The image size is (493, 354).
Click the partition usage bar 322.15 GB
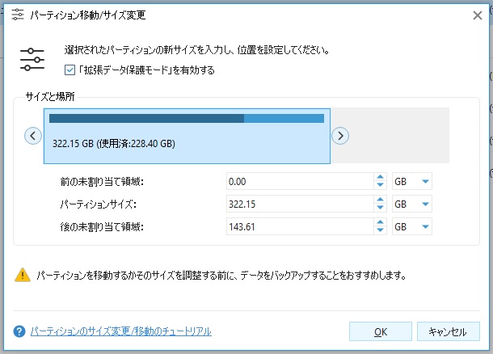click(188, 136)
